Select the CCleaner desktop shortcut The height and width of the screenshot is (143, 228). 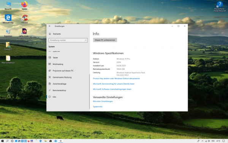coord(24,19)
